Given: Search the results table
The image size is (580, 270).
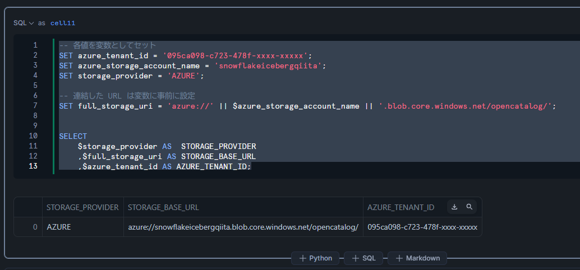Looking at the screenshot, I should [x=469, y=207].
